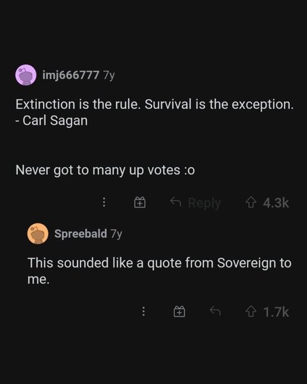Open three-dot menu on Spreebald's comment
This screenshot has width=307, height=384.
144,312
